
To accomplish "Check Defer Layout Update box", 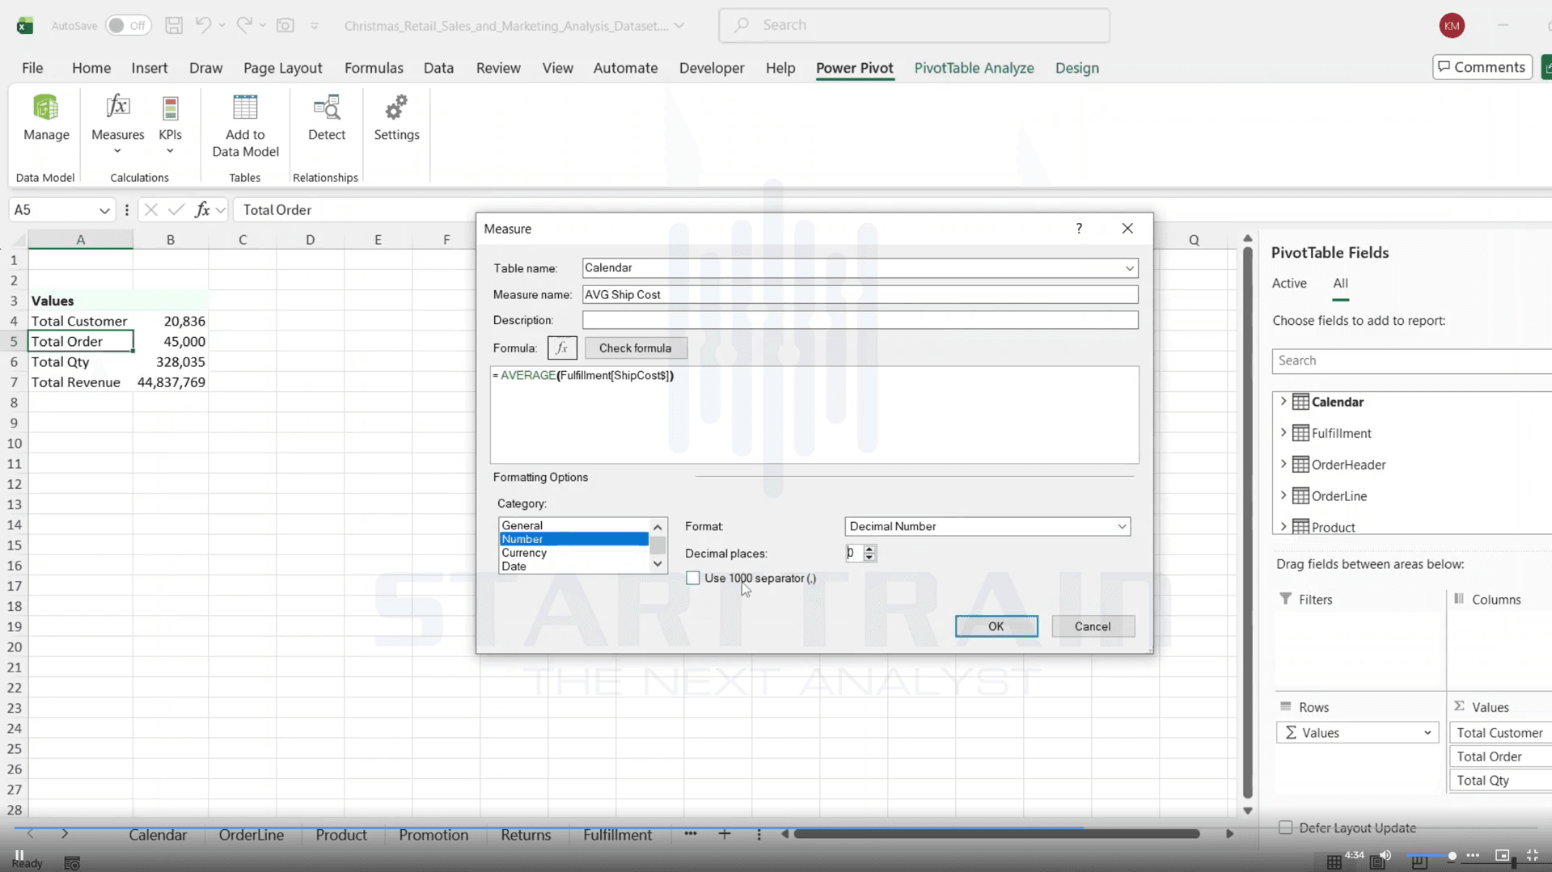I will (1285, 828).
